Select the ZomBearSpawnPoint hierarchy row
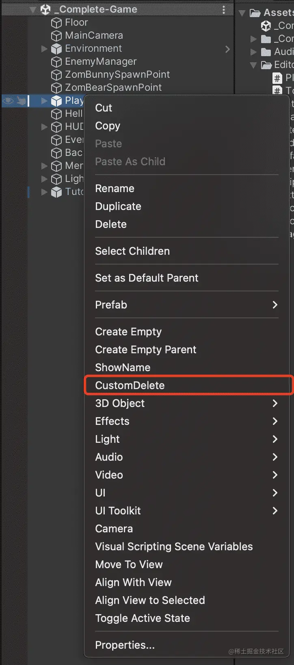 [x=118, y=88]
